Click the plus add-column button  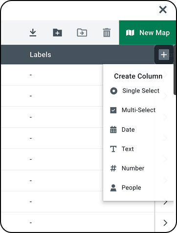coord(164,55)
